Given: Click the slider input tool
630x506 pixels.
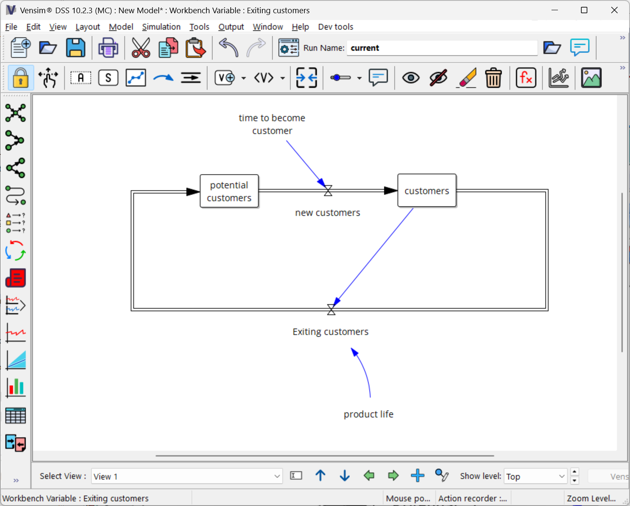Looking at the screenshot, I should [340, 78].
